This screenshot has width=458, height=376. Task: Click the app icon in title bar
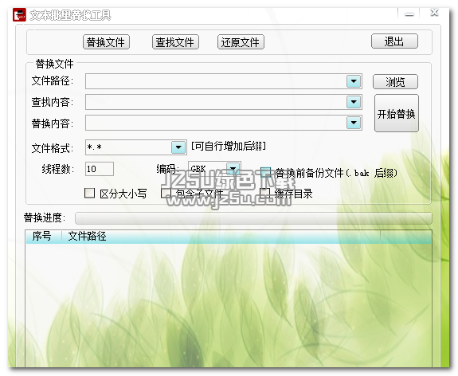click(19, 15)
